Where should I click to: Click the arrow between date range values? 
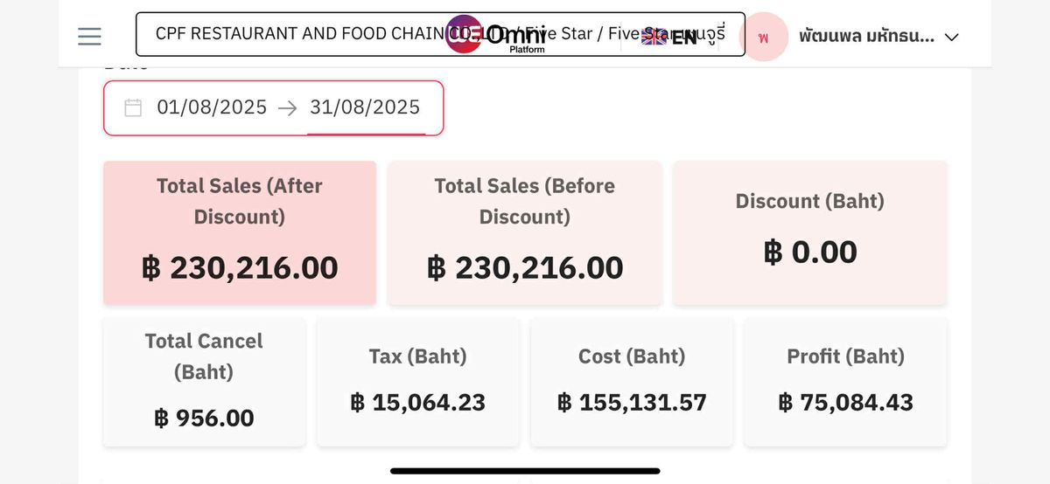coord(288,107)
